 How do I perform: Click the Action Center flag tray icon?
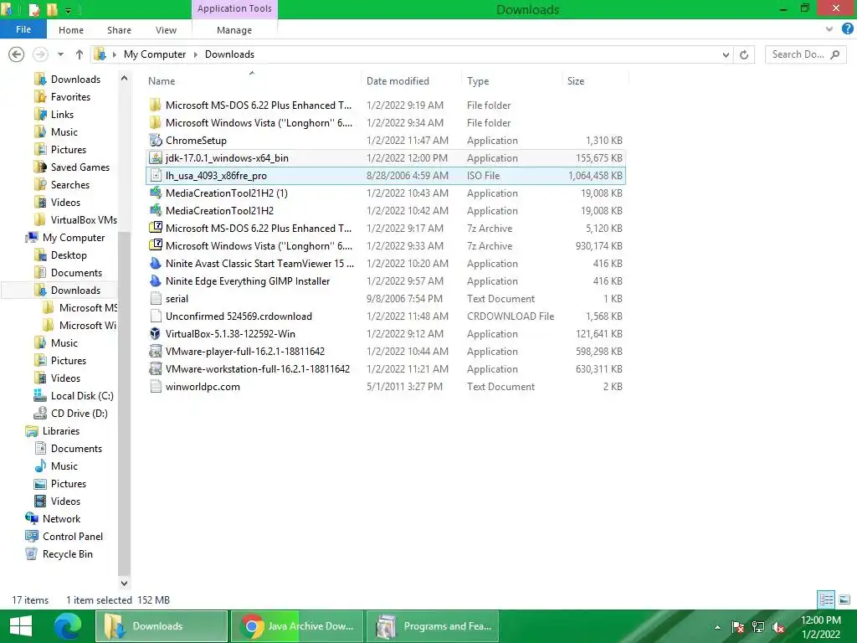[738, 627]
